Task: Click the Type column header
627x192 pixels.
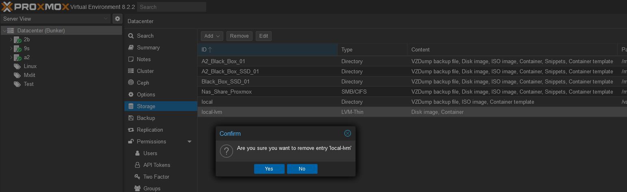Action: click(372, 49)
